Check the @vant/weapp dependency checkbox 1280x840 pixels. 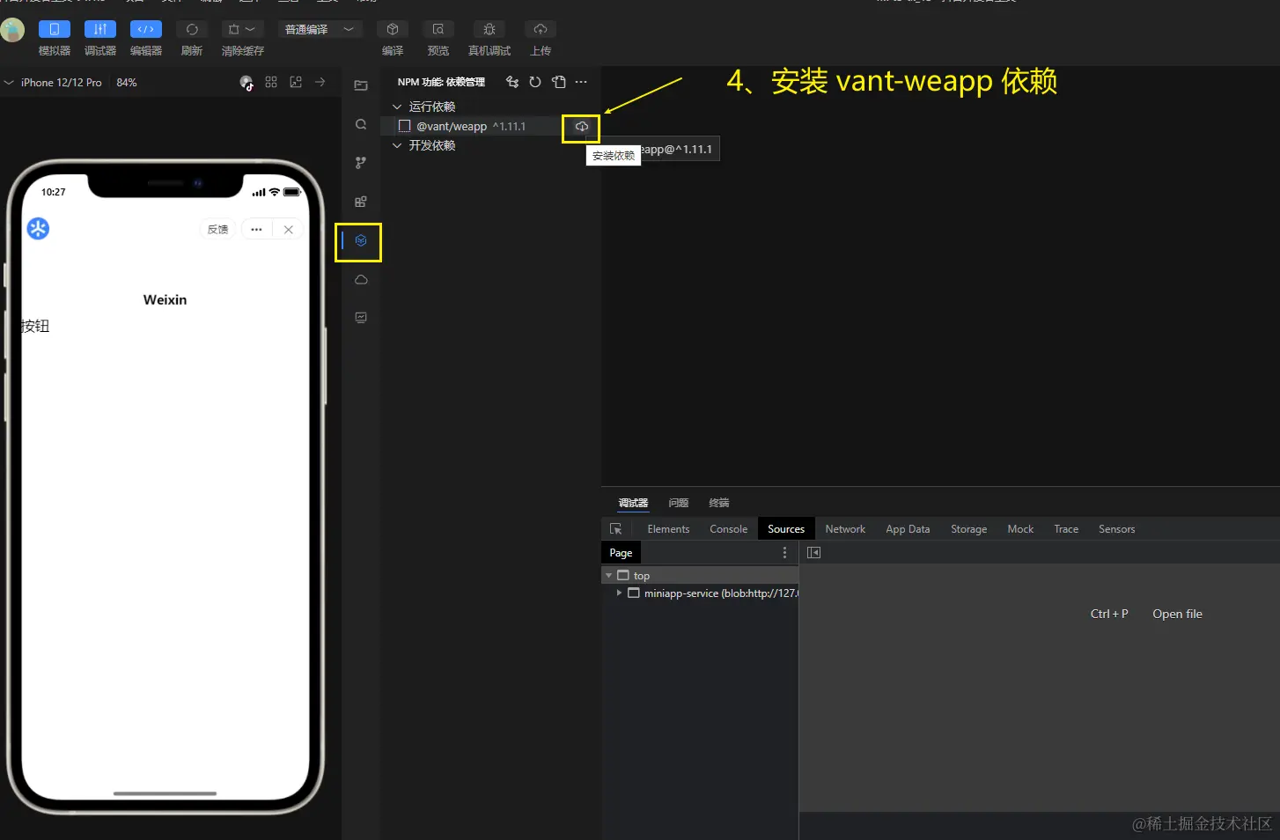click(x=405, y=126)
